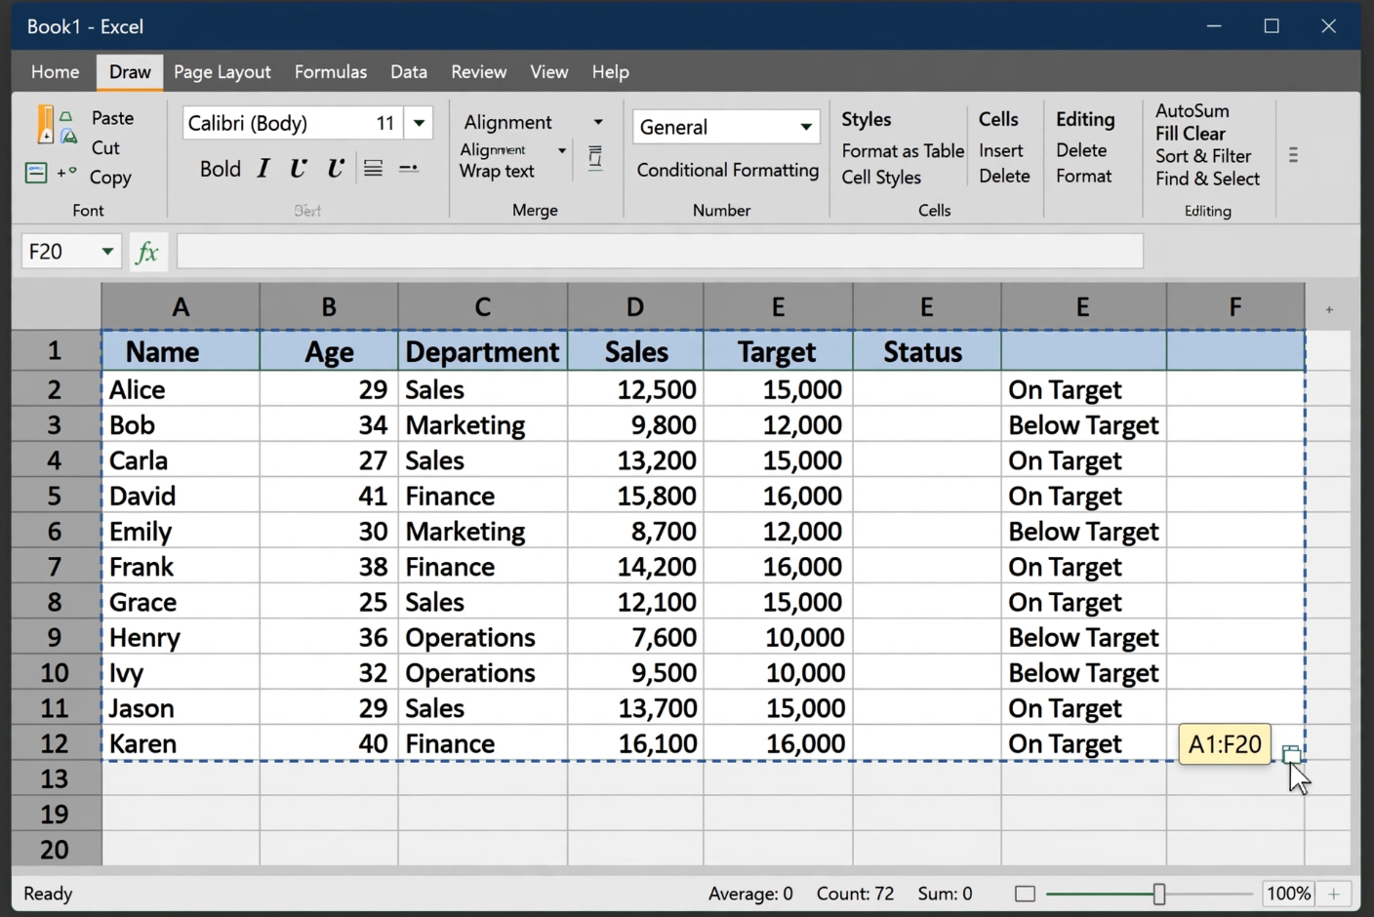Click Insert under Cells

(x=1001, y=151)
